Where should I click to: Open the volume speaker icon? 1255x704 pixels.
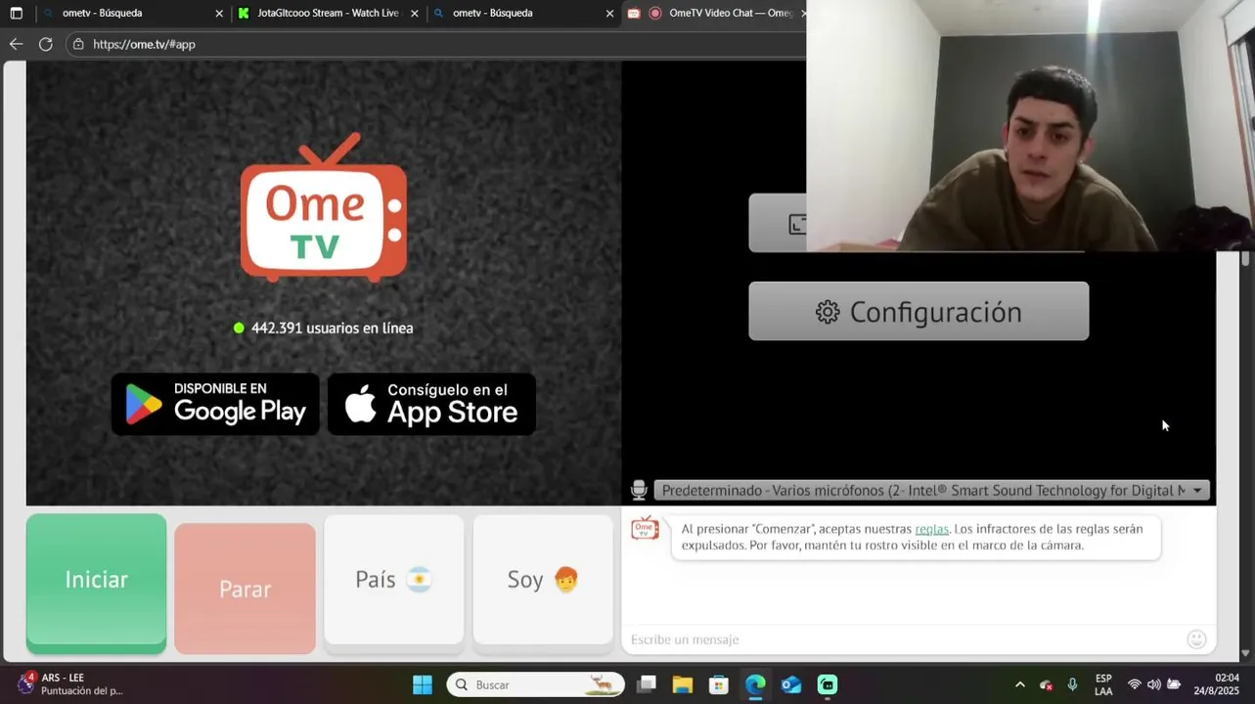(x=1154, y=684)
